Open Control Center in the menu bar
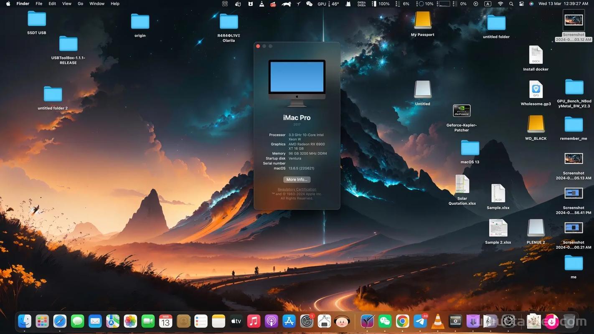Screen dimensions: 594x334 521,4
